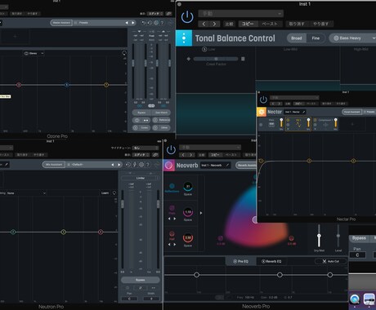Screen dimensions: 376x310
Task: Select the pink EQ node in Neutron
Action: (101, 232)
